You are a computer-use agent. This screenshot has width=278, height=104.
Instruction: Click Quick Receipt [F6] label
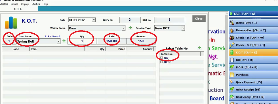click(x=248, y=90)
